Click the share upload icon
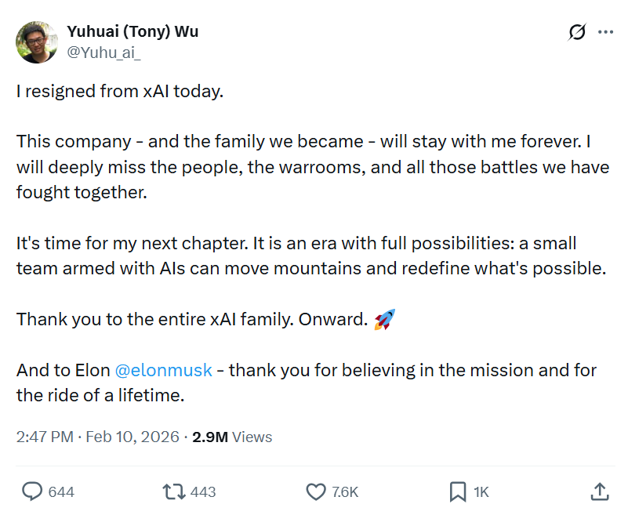 599,491
